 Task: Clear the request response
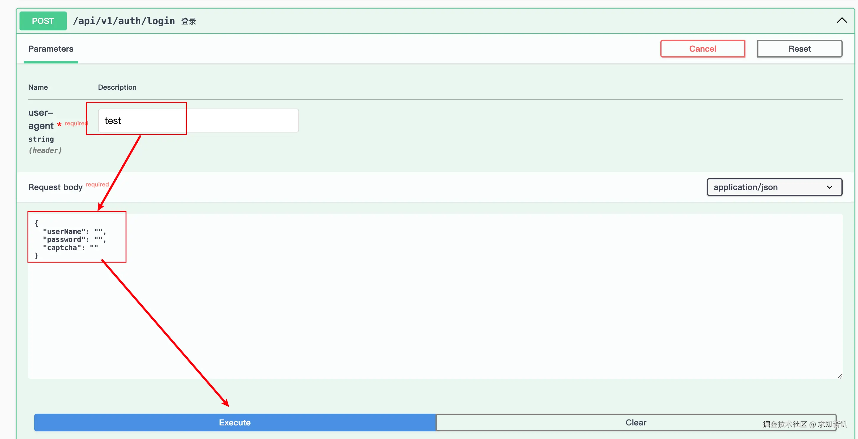click(x=636, y=422)
